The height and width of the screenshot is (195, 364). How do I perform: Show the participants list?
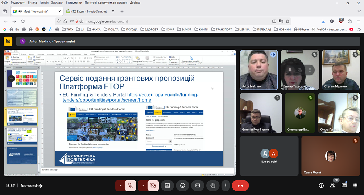click(x=332, y=186)
